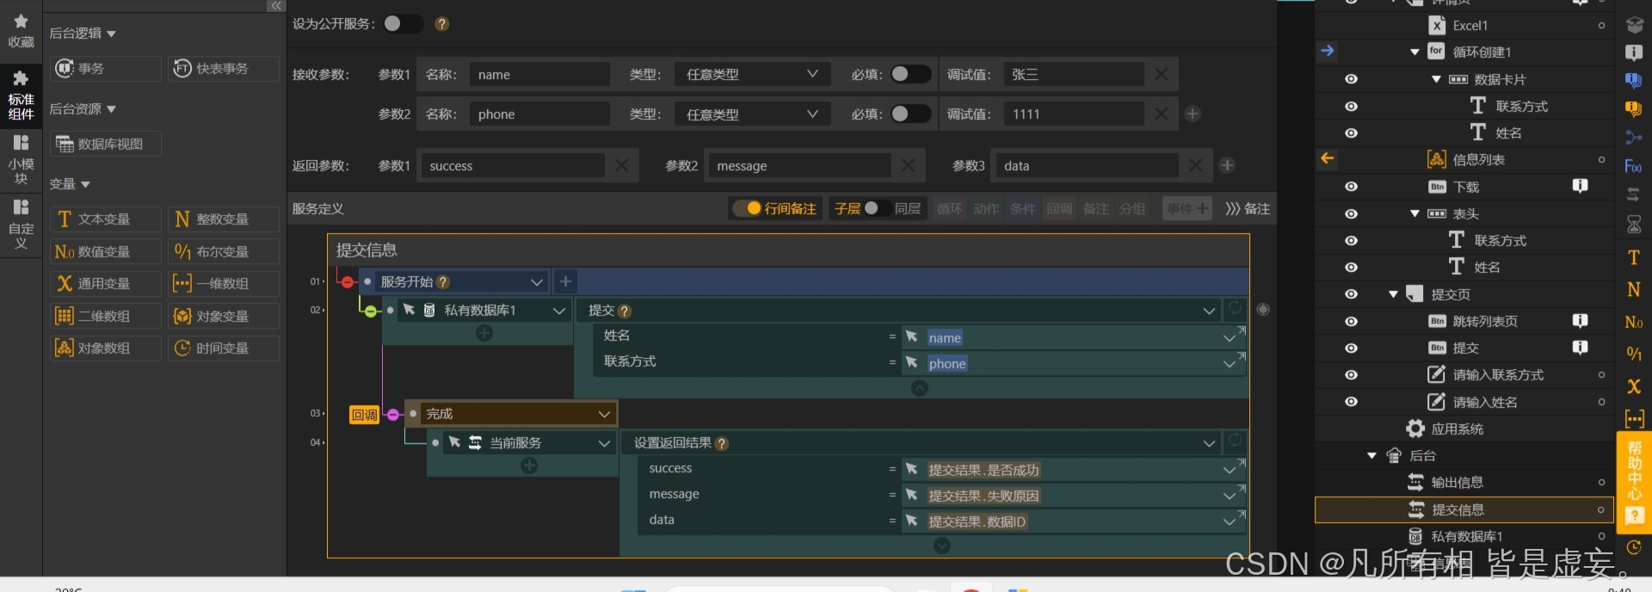Edit the name parameter field
Viewport: 1652px width, 592px height.
[539, 75]
